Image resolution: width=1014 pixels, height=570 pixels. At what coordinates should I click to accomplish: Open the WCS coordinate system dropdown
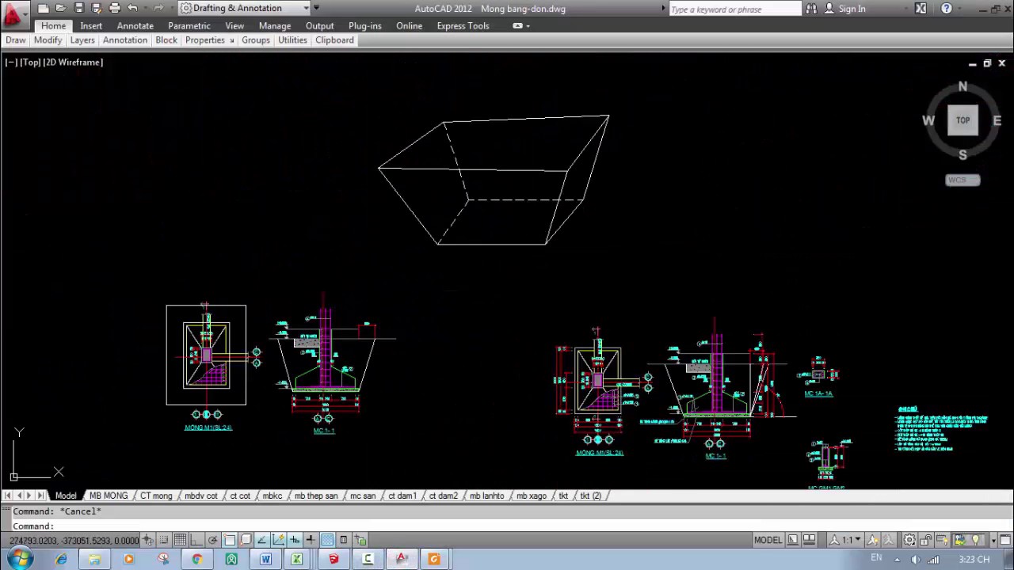(x=963, y=180)
